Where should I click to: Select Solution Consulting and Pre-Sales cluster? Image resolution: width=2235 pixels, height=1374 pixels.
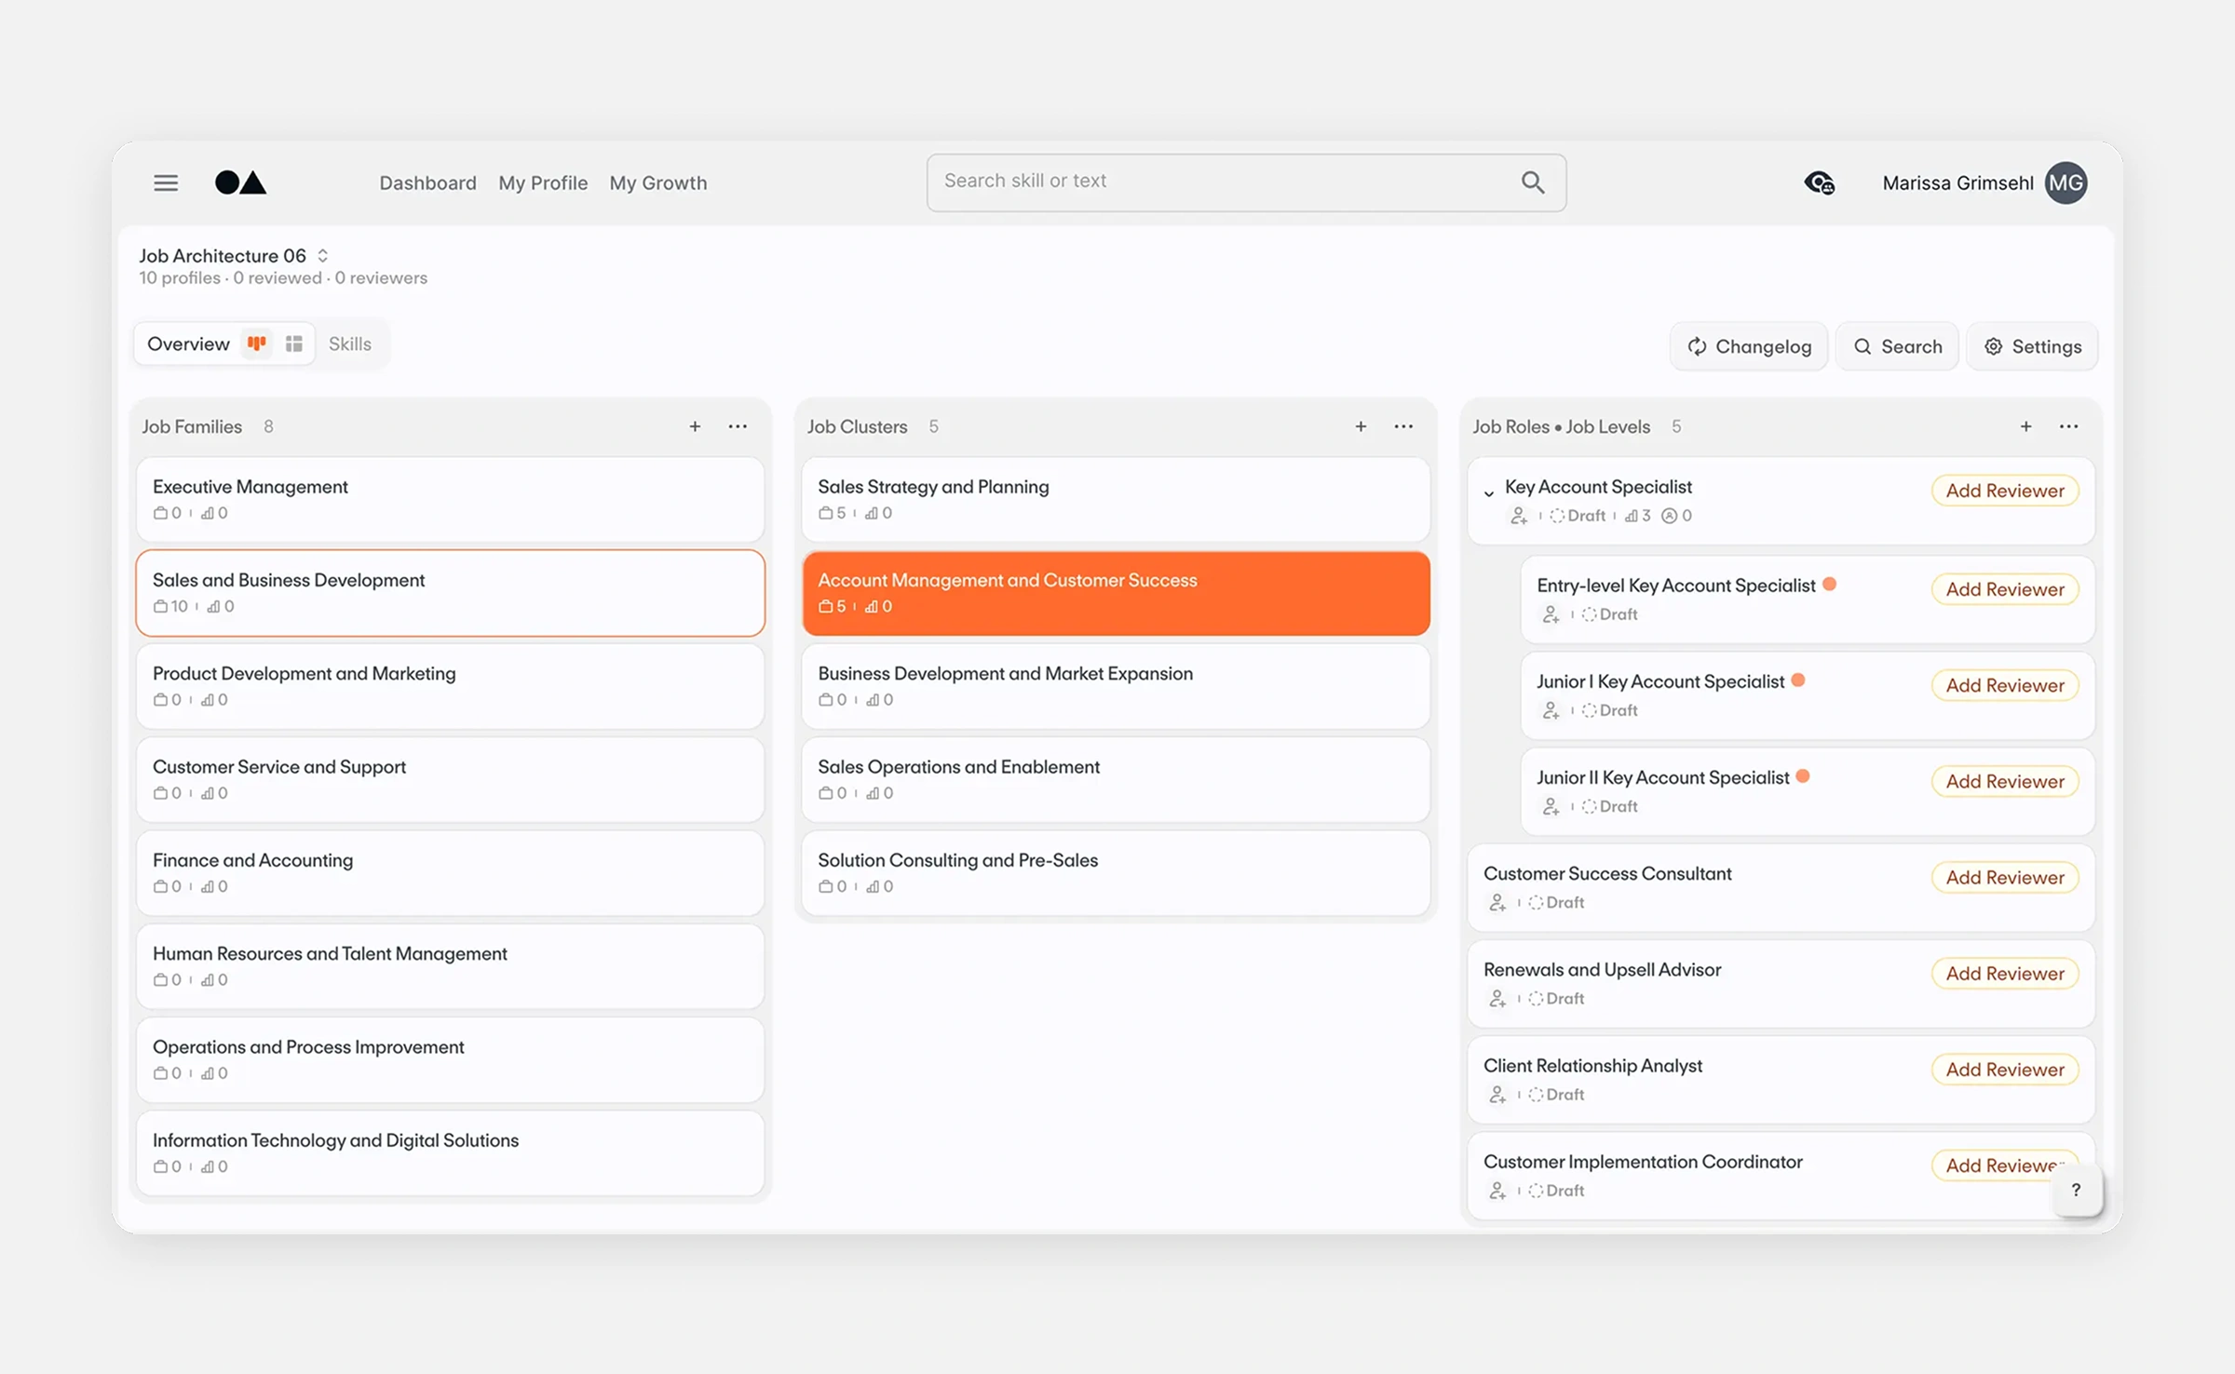click(x=1116, y=872)
